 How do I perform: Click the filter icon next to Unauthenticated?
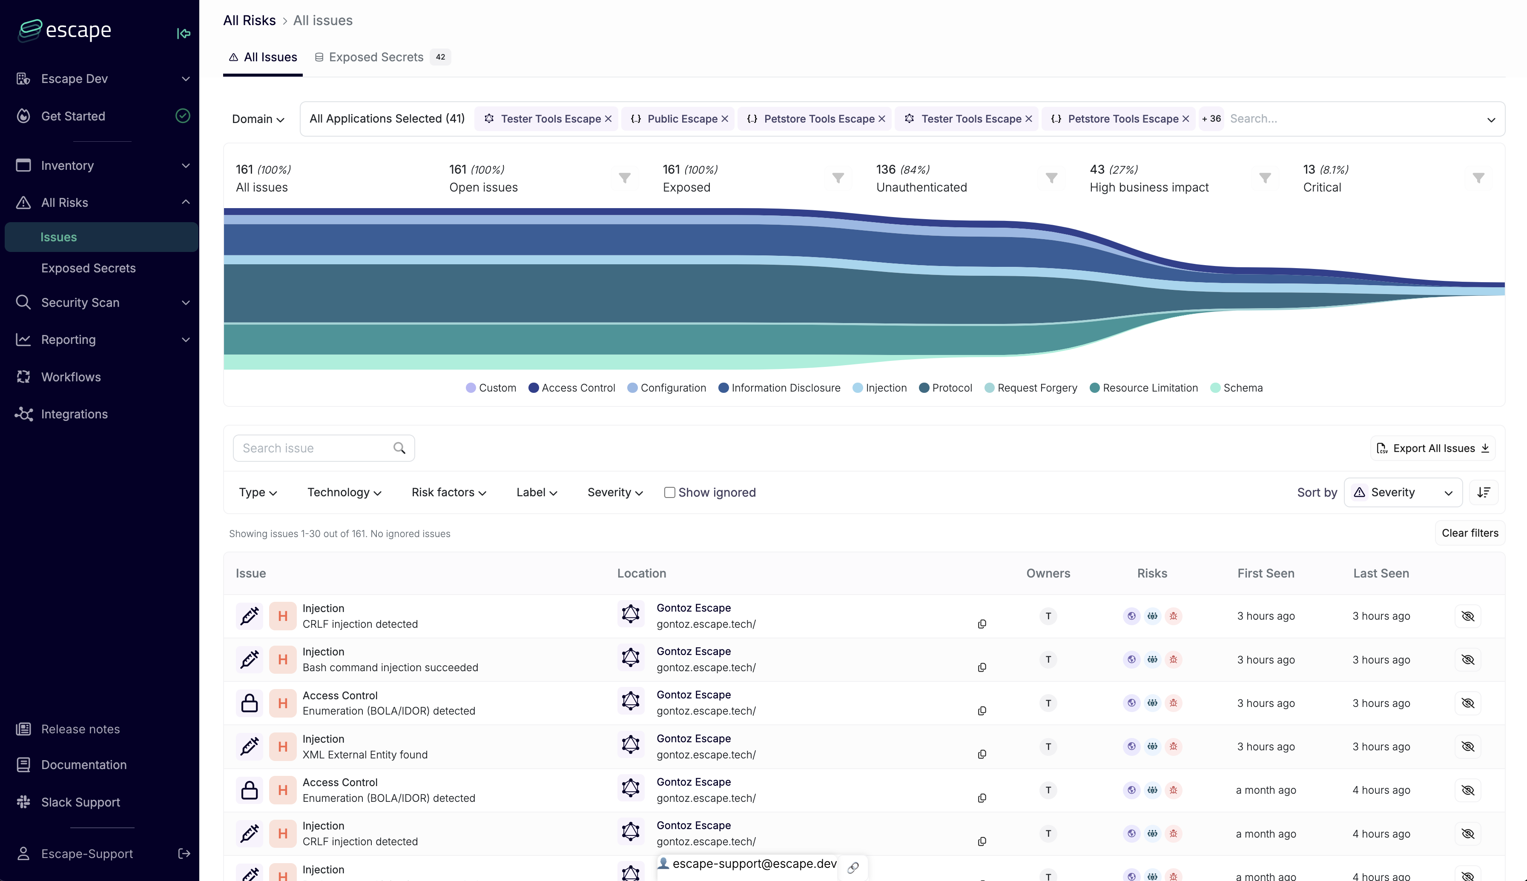point(1051,178)
